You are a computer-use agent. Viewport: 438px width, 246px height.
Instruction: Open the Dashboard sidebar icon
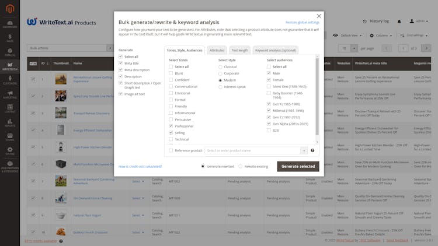pos(10,24)
